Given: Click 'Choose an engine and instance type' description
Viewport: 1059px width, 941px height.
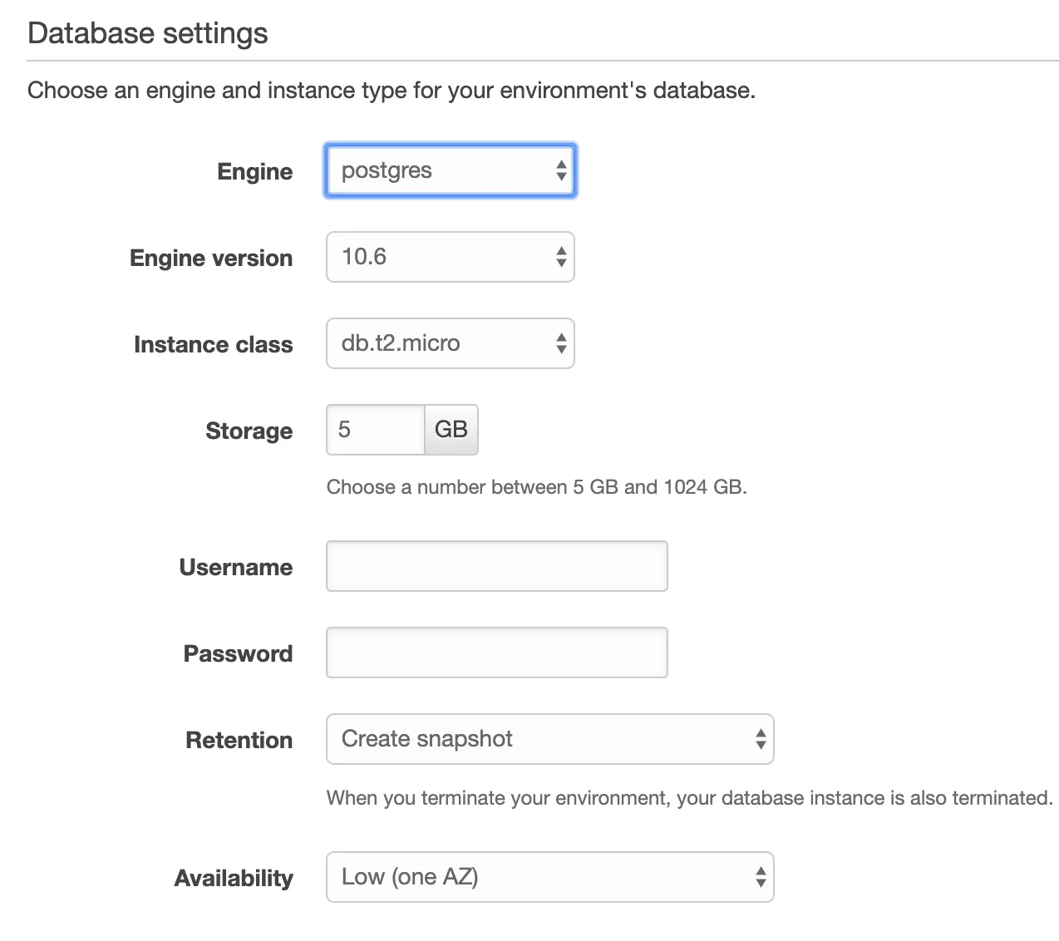Looking at the screenshot, I should pyautogui.click(x=392, y=91).
